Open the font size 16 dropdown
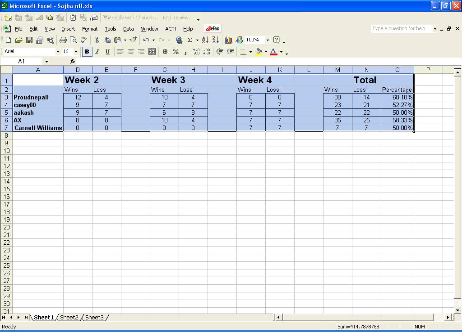 (76, 52)
